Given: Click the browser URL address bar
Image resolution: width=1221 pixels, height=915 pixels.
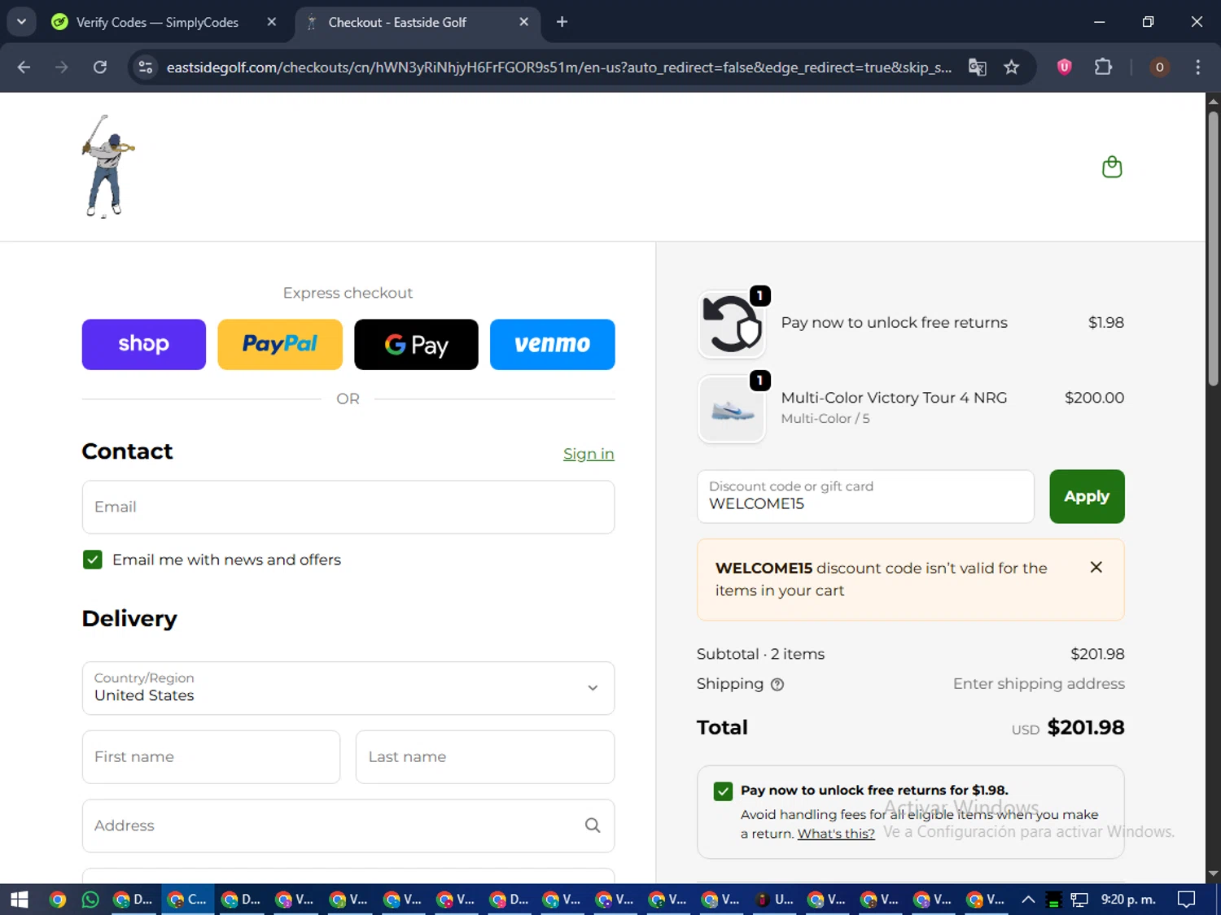Looking at the screenshot, I should (x=558, y=67).
